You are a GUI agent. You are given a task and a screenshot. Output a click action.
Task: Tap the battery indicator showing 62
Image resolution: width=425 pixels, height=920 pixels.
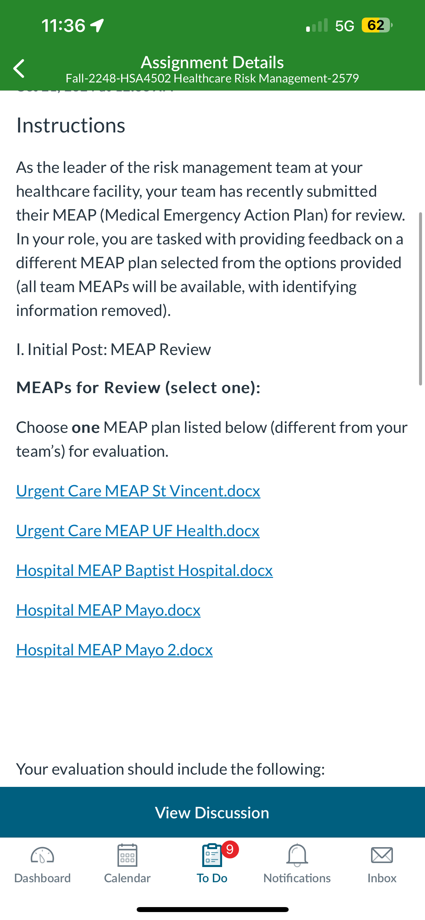(377, 26)
